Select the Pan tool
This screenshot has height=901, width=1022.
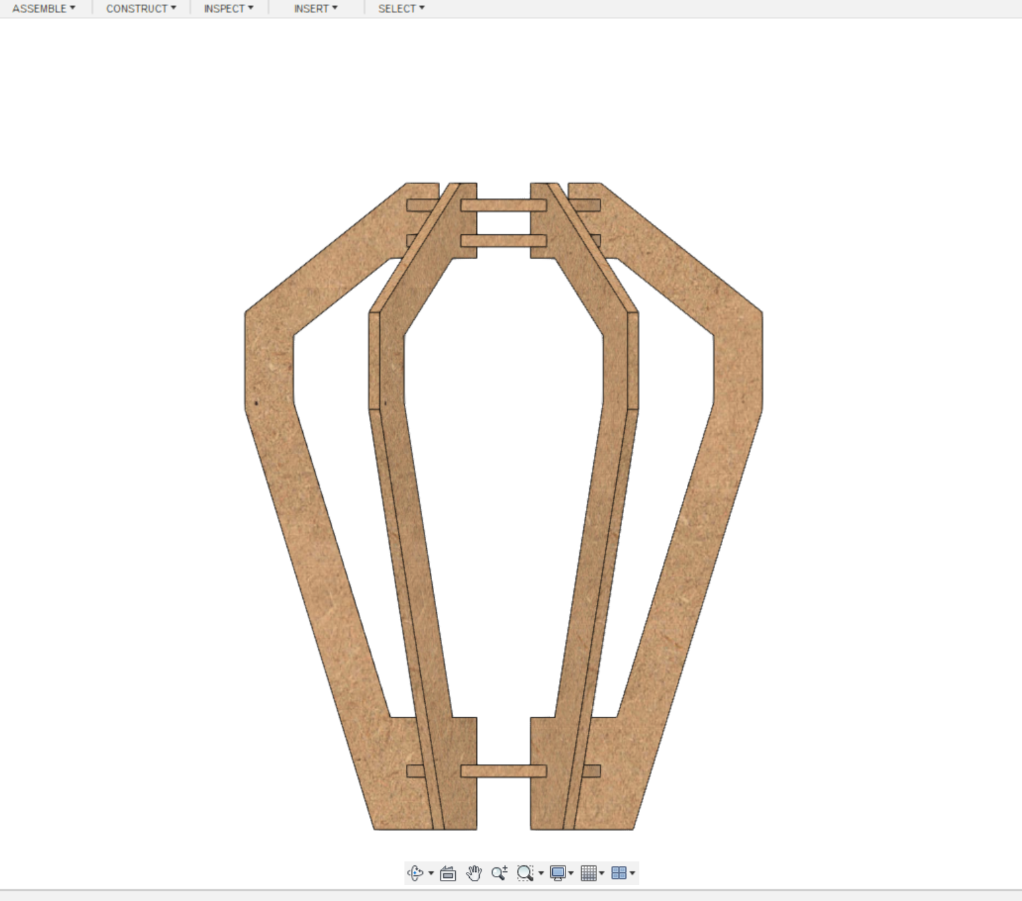click(472, 873)
